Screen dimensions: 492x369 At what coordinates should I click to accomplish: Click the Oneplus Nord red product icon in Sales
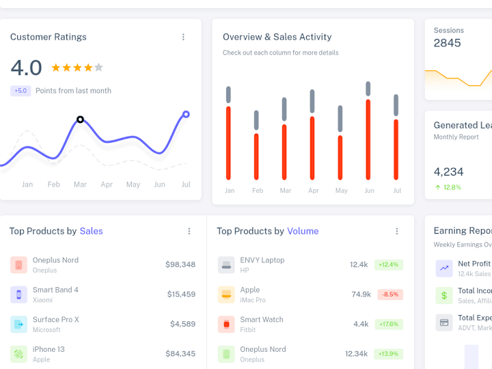[x=19, y=265]
